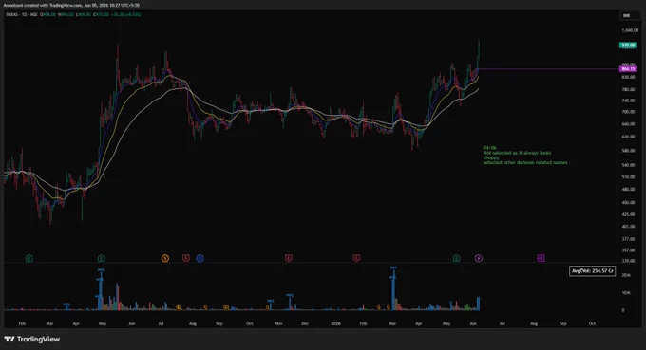Click the 10M volume axis label
646x350 pixels.
pos(626,293)
